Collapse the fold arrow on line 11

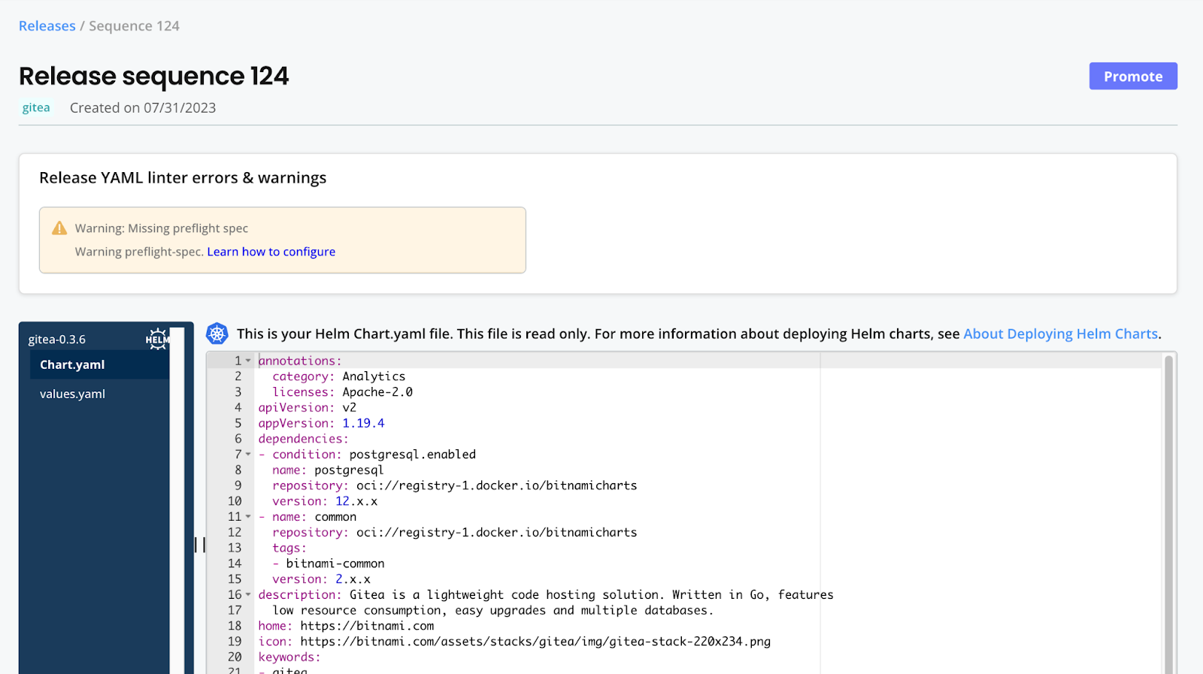(248, 516)
